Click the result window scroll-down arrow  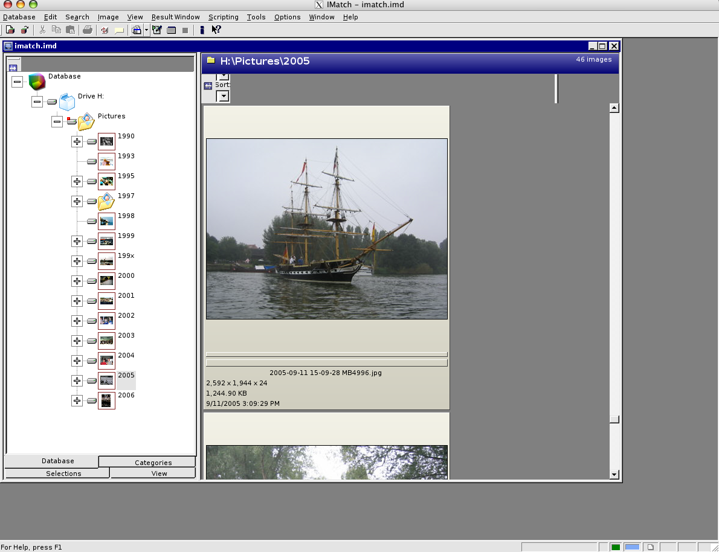pyautogui.click(x=614, y=475)
